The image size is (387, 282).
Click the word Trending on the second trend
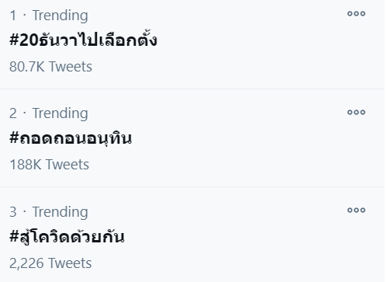[x=60, y=113]
